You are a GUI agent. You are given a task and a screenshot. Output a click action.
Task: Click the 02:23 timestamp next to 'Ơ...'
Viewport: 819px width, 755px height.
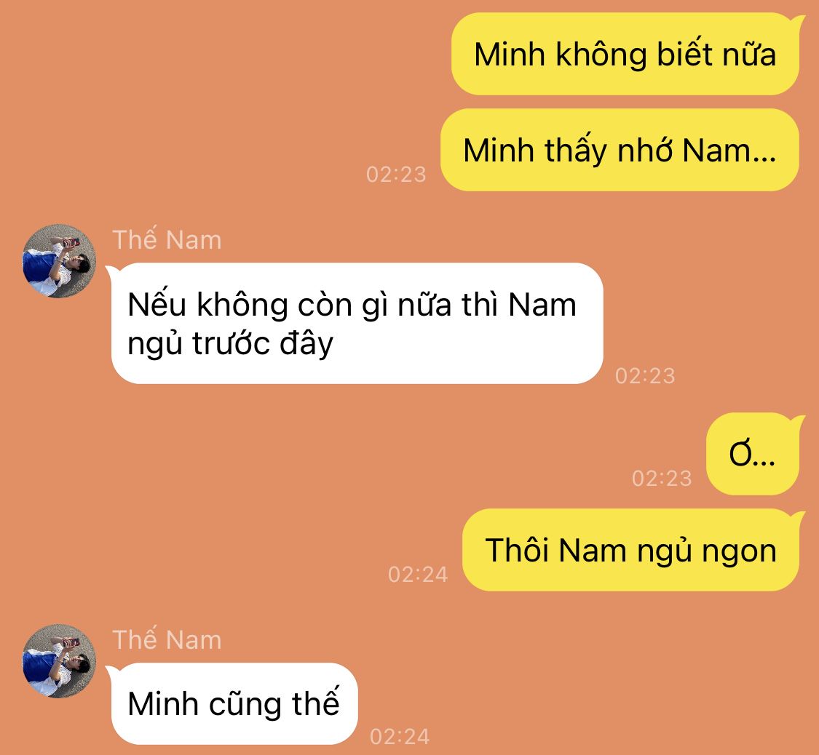[x=662, y=478]
